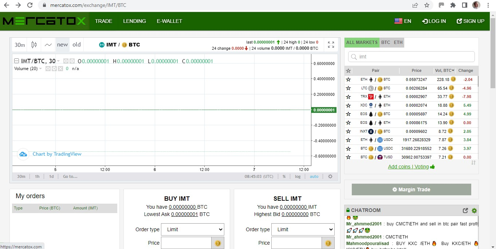Collapse the IMT/BTC legend box
Image resolution: width=496 pixels, height=249 pixels.
[x=16, y=61]
